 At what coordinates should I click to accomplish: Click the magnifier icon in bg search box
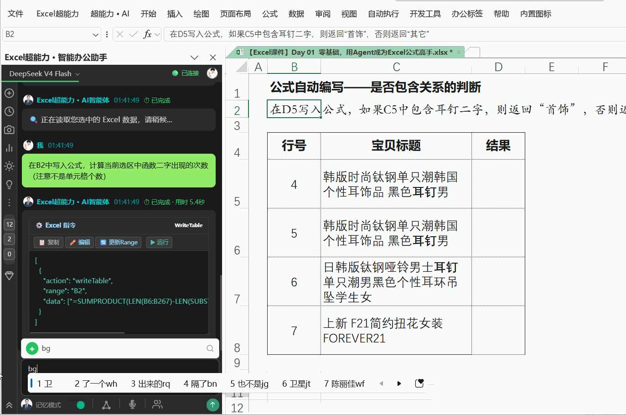[x=210, y=348]
